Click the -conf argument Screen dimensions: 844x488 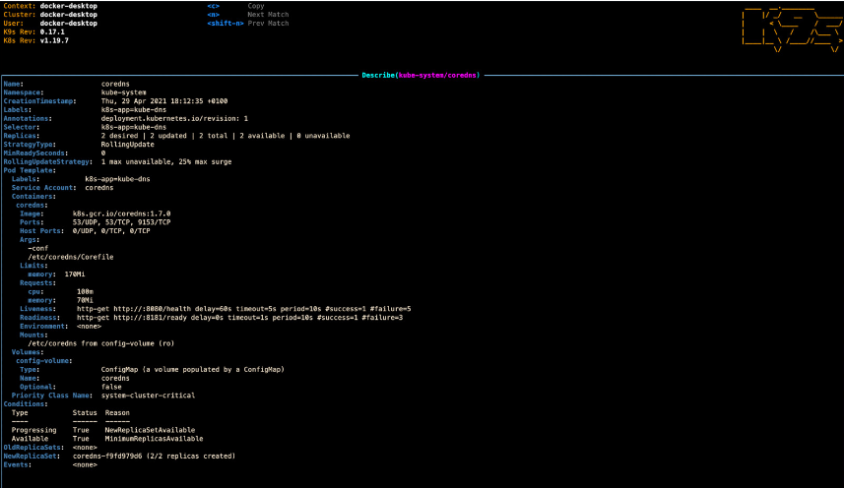point(37,248)
